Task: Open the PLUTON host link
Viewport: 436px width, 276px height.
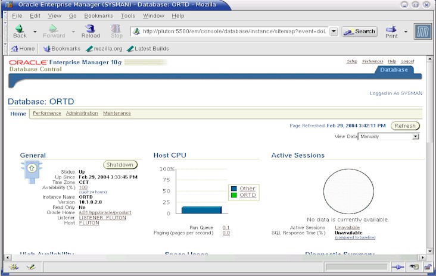Action: click(89, 223)
